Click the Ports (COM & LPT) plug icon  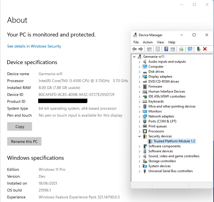point(145,121)
